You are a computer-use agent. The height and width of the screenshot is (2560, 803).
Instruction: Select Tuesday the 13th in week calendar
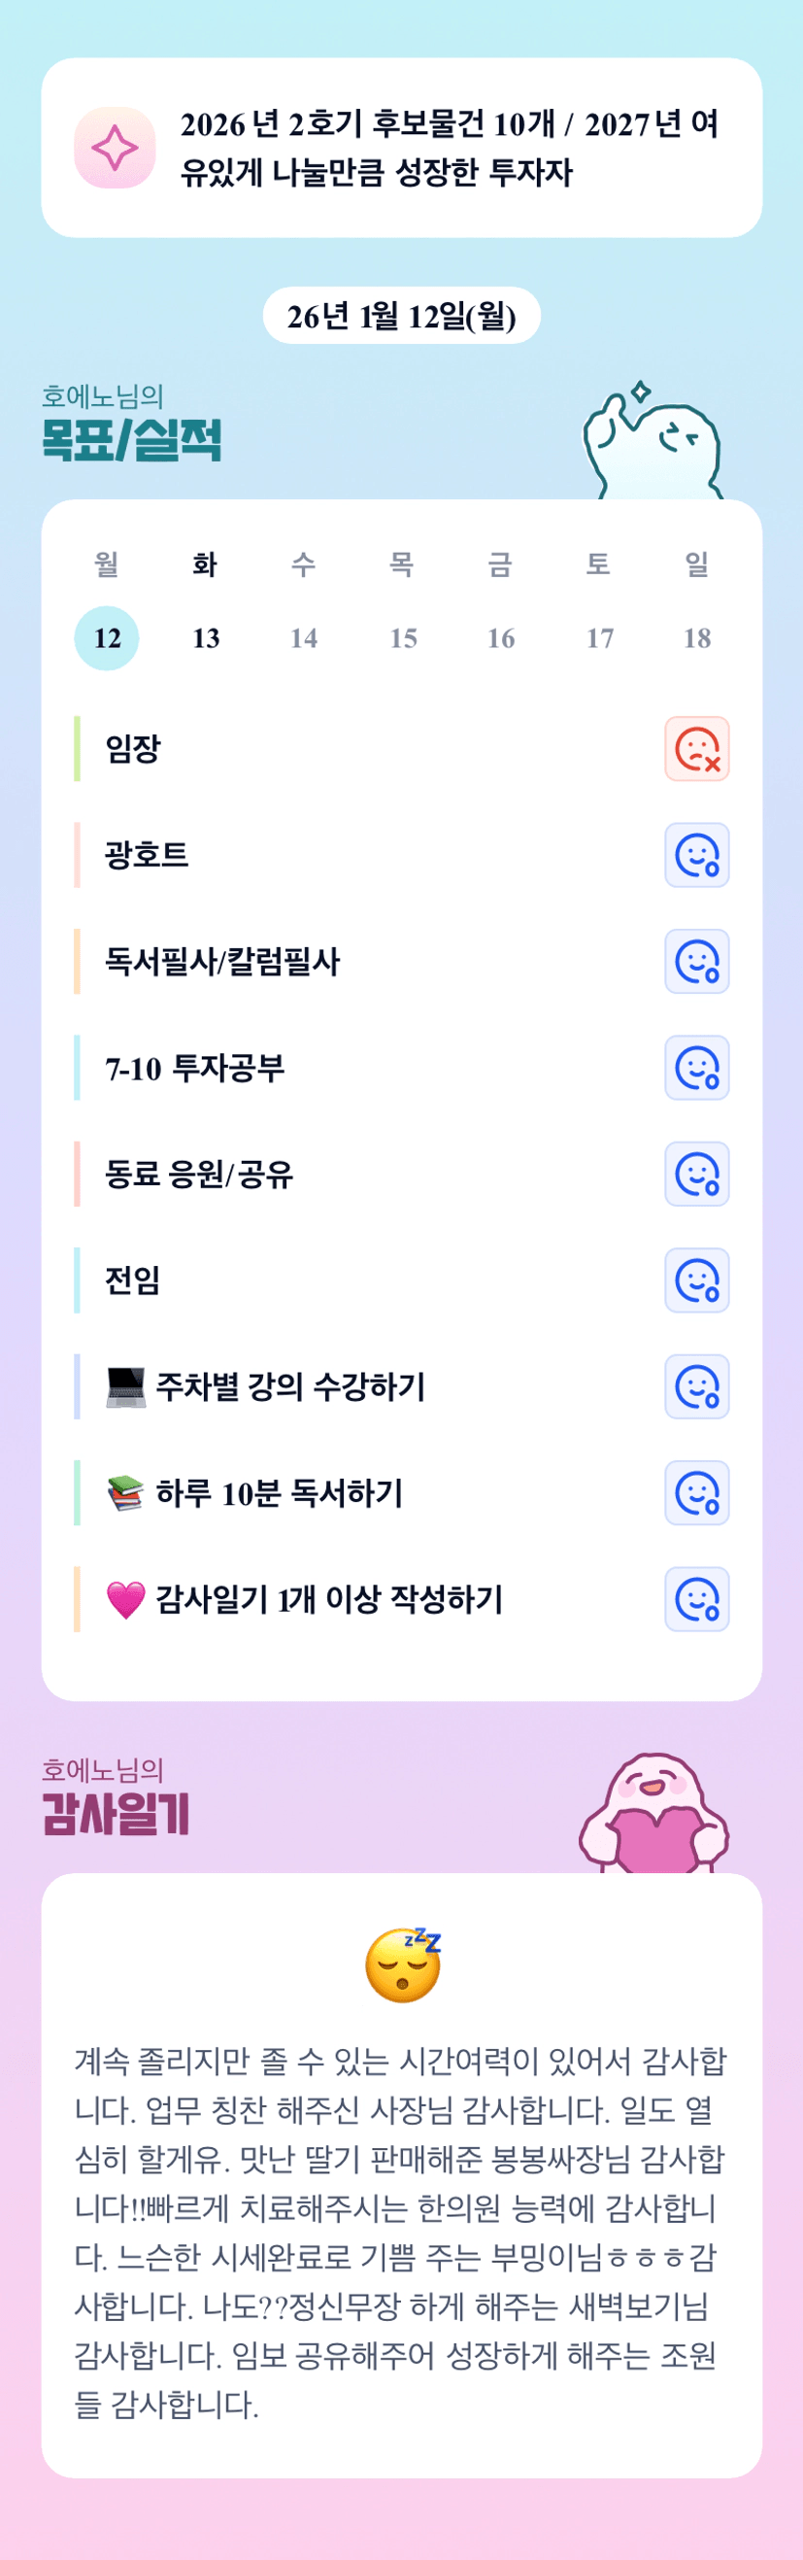click(206, 638)
